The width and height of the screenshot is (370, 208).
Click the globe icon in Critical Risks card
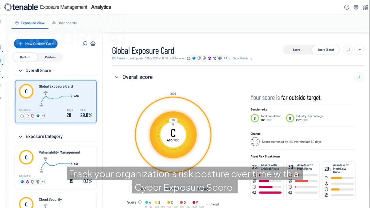254,192
